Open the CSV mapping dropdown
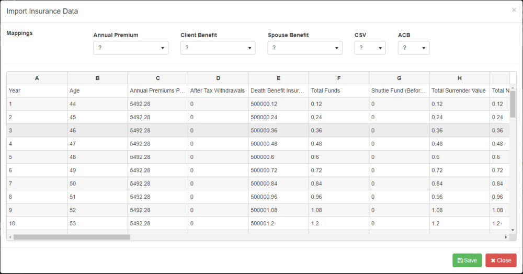The height and width of the screenshot is (274, 523). [x=370, y=48]
